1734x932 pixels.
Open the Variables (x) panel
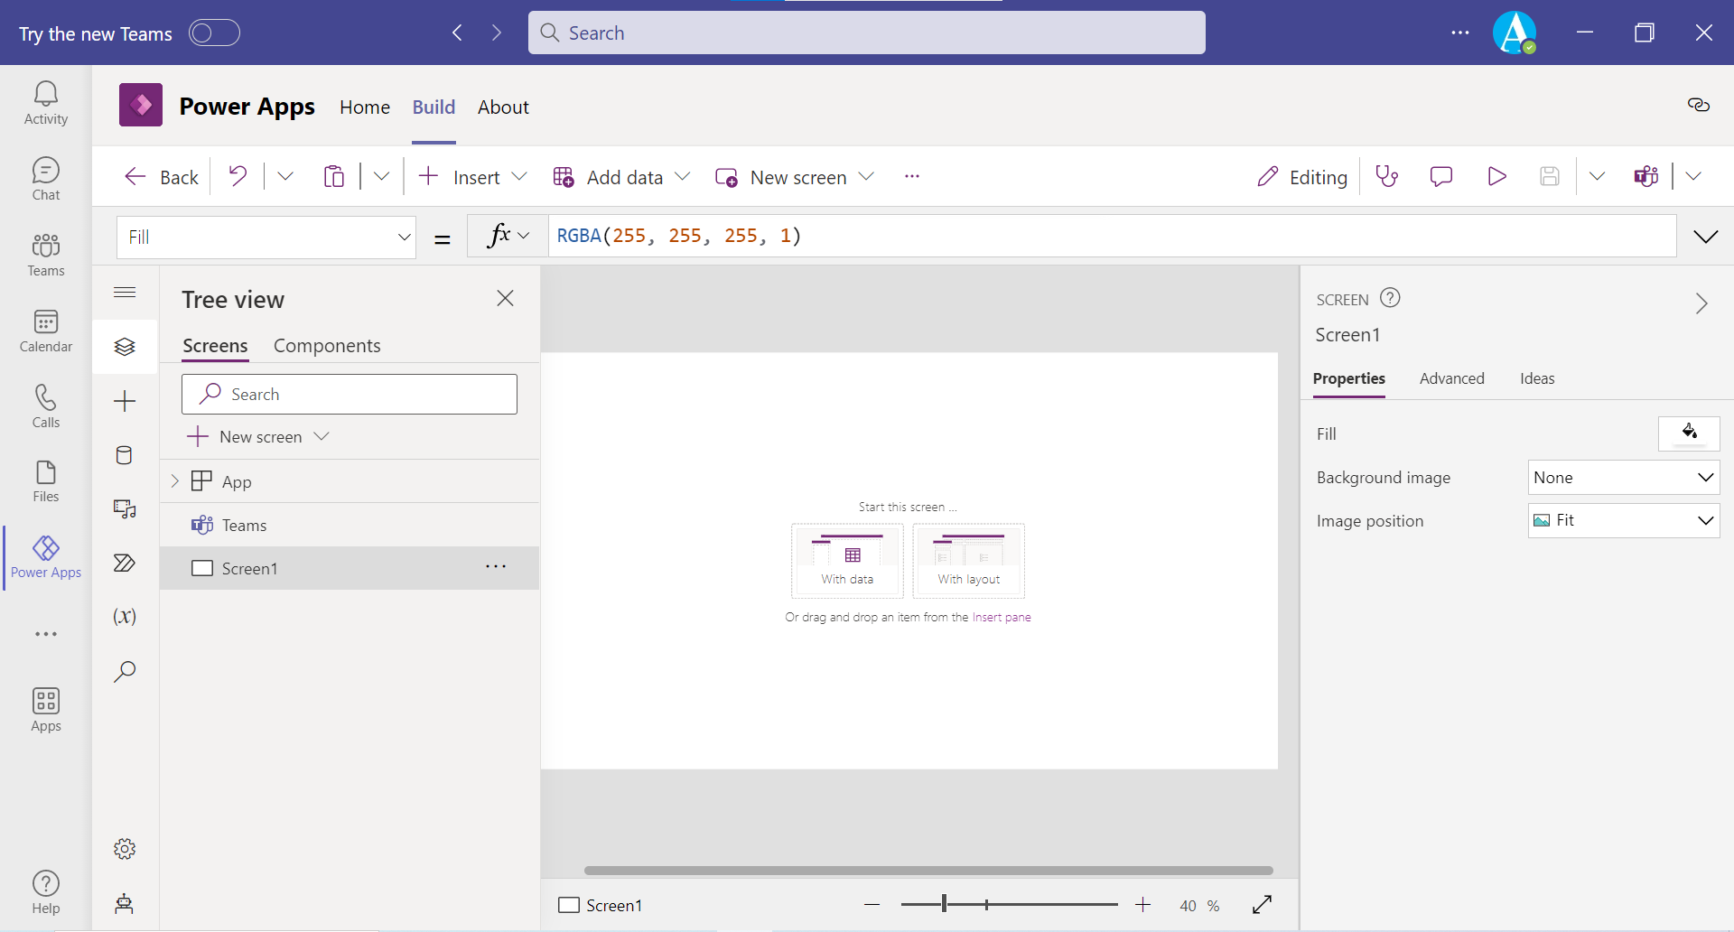click(124, 617)
